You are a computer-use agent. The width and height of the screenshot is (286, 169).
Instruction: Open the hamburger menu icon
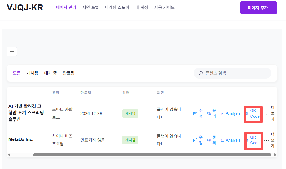pos(12,52)
